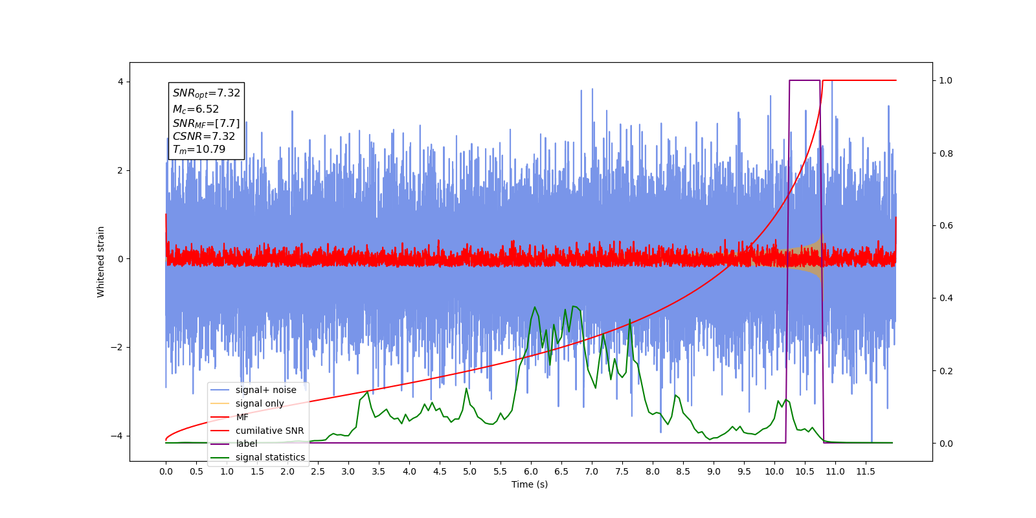
Task: Click the 4 tick on the strain axis
Action: (120, 82)
